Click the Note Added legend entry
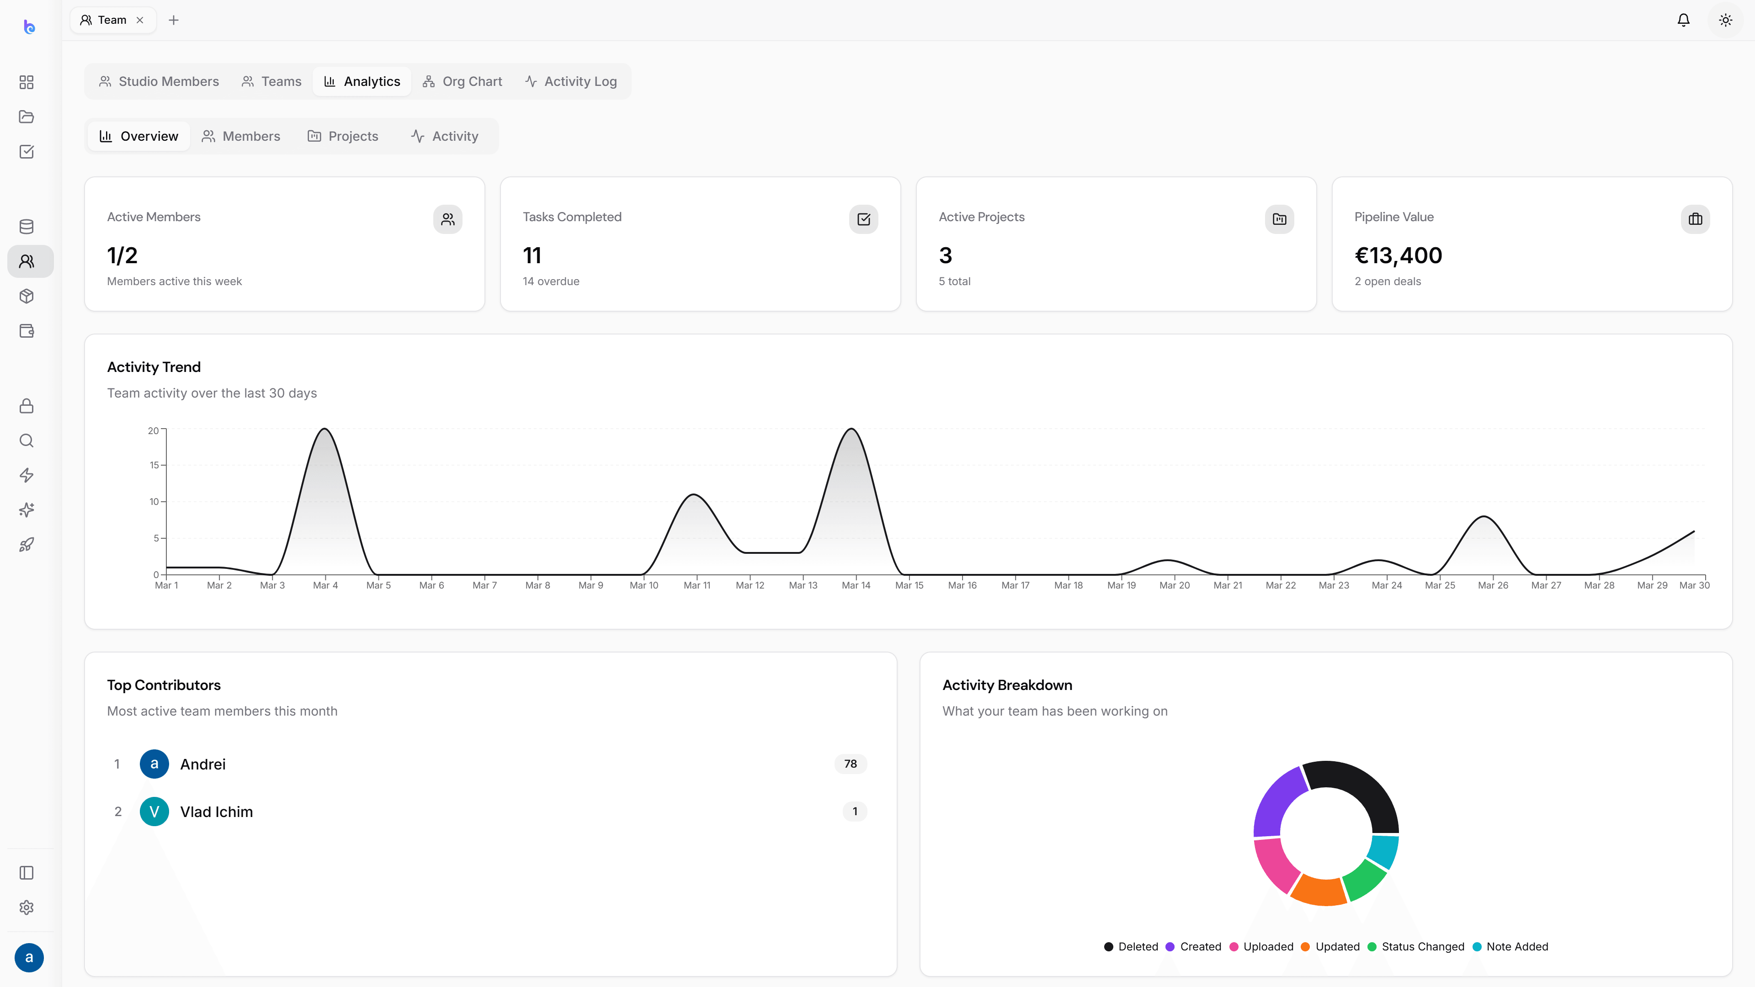 pos(1510,947)
